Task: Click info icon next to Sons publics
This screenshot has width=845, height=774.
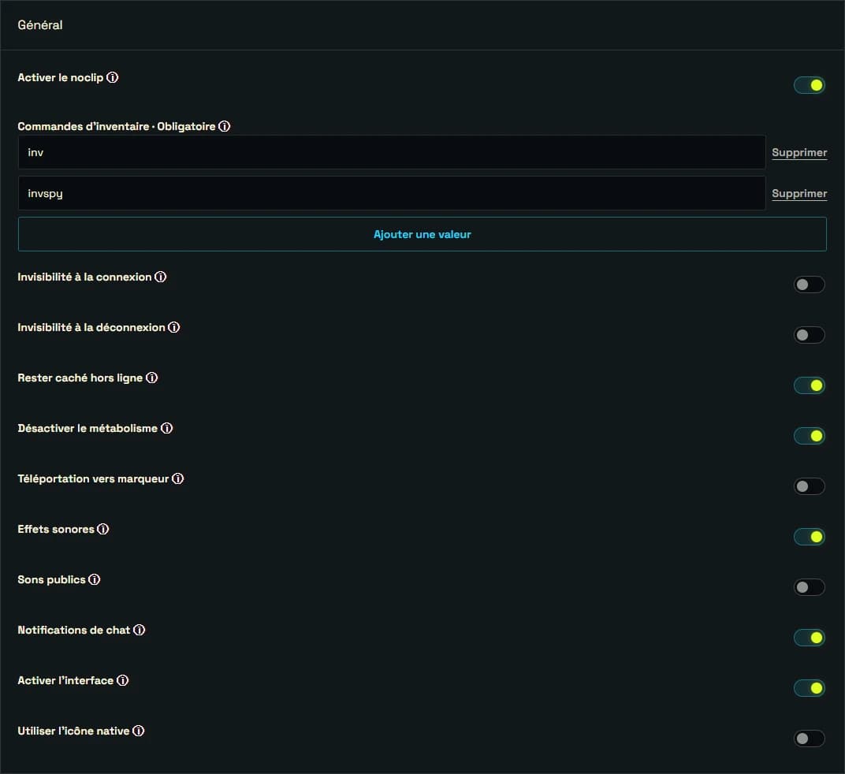Action: pyautogui.click(x=95, y=579)
